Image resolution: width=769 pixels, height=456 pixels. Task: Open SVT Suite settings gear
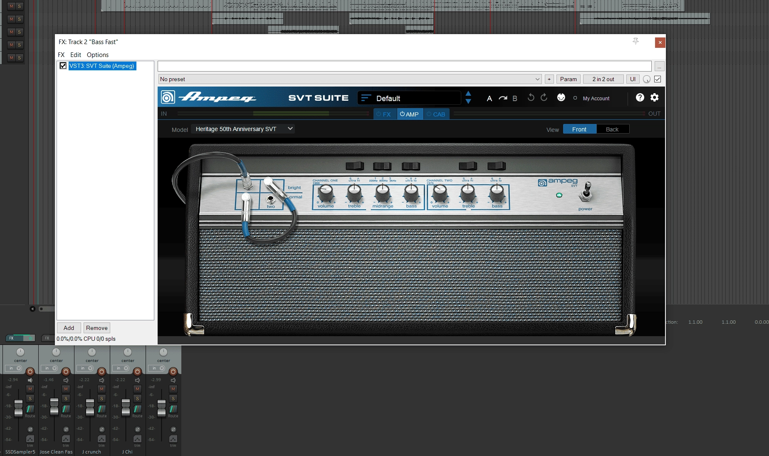pyautogui.click(x=654, y=97)
